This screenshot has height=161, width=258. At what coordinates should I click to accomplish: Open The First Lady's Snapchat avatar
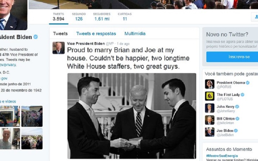(210, 96)
